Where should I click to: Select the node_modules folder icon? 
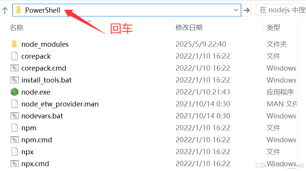(x=14, y=44)
